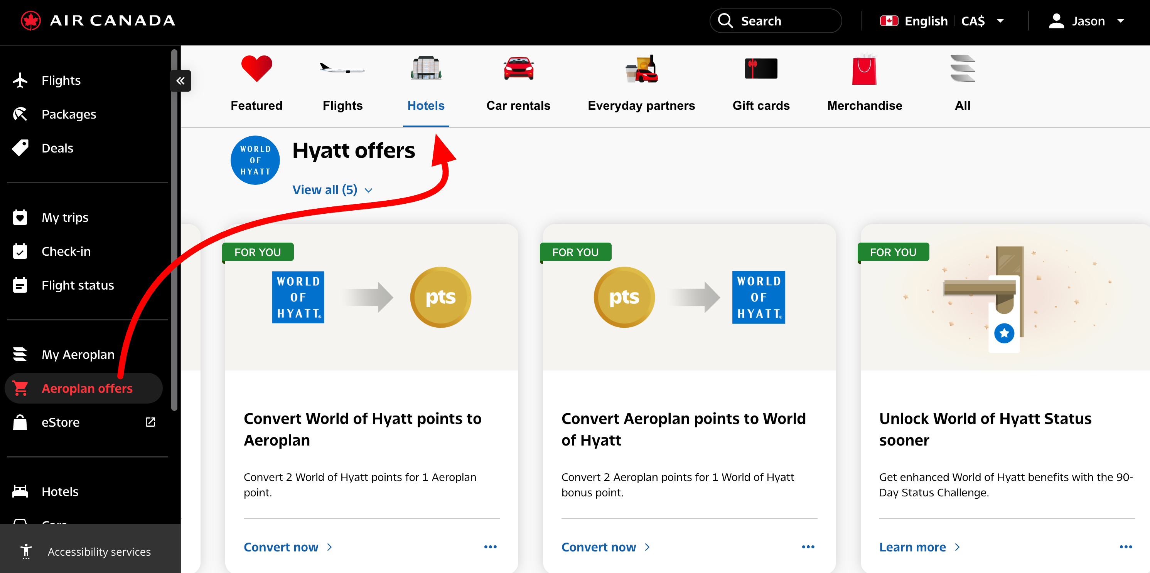Show All offers tab

[x=963, y=106]
